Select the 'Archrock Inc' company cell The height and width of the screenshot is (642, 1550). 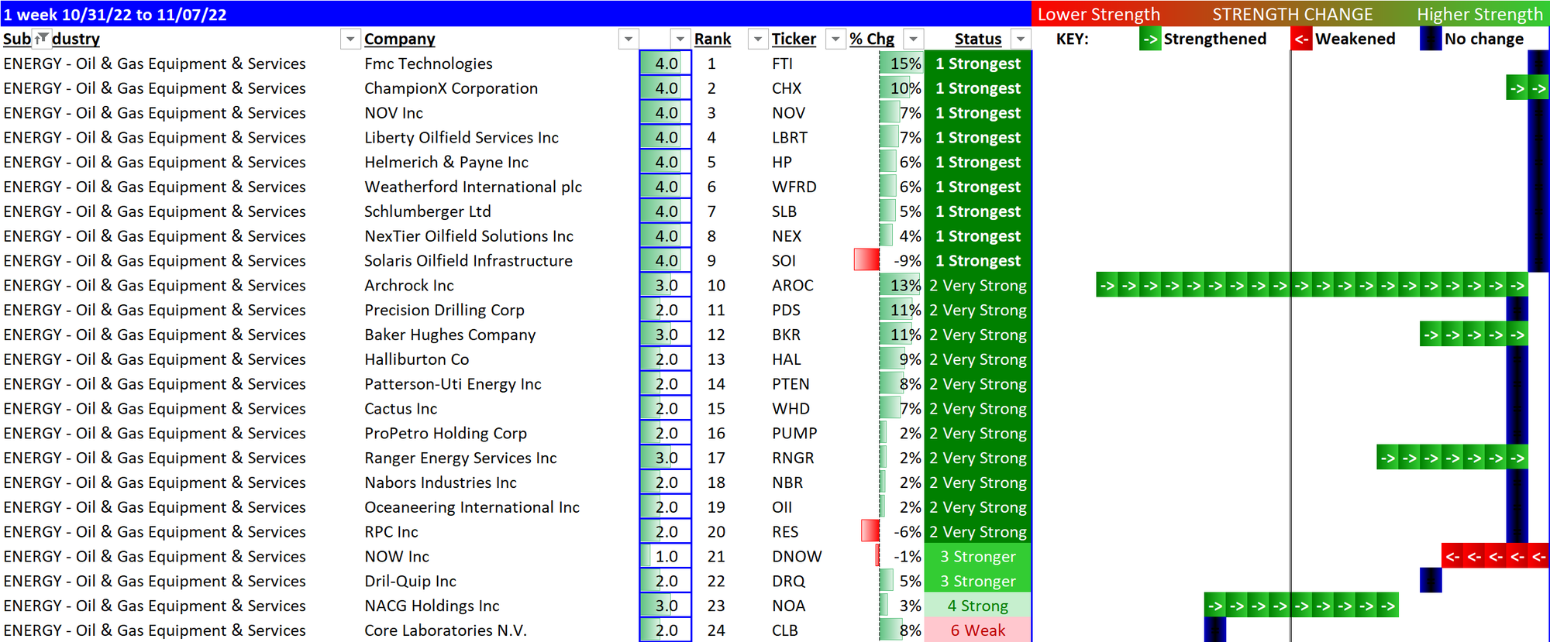pyautogui.click(x=409, y=286)
